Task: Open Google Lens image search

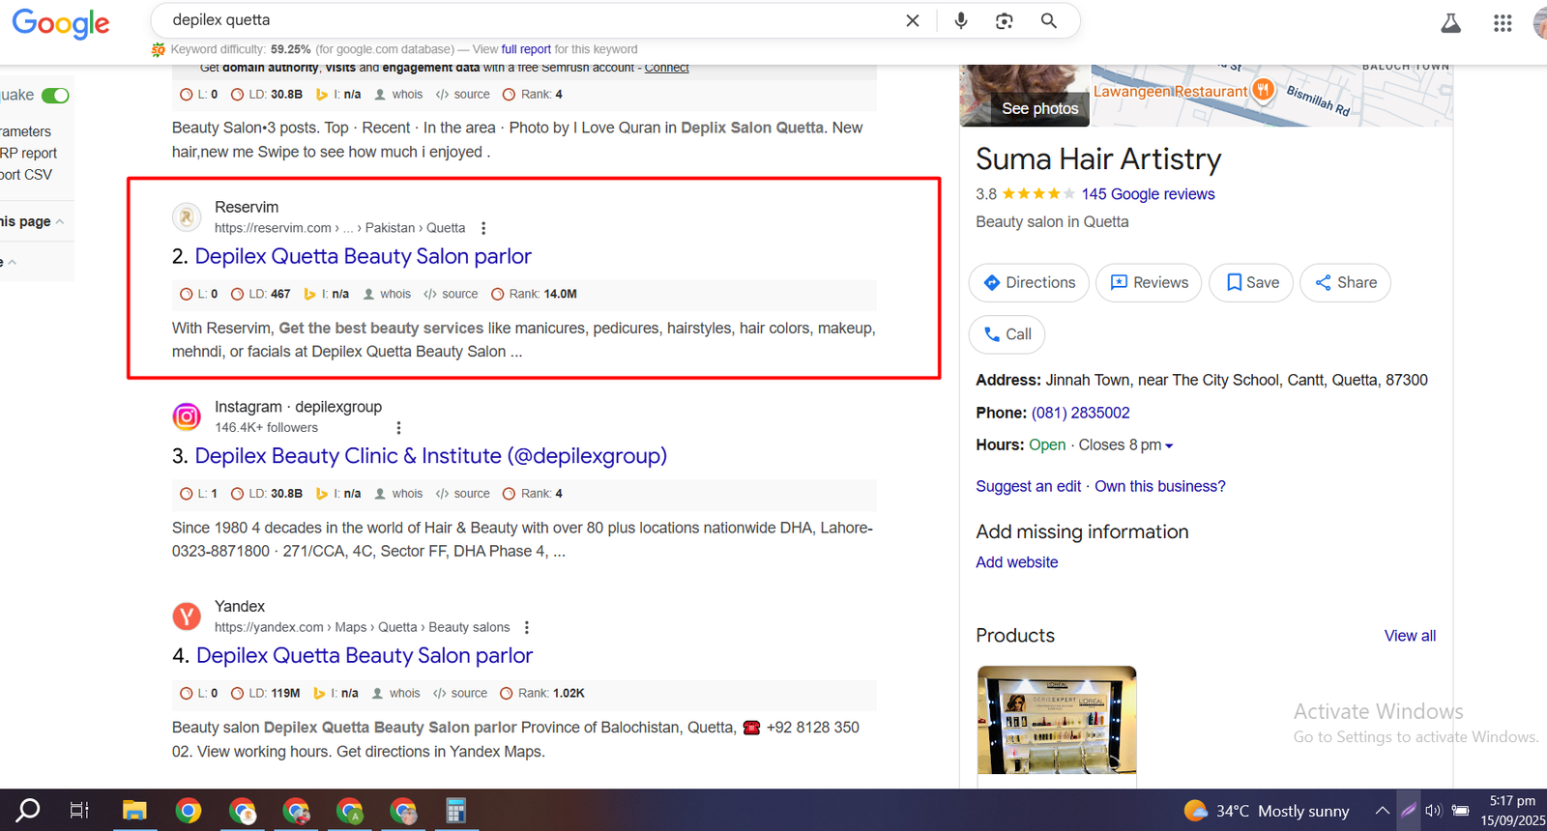Action: coord(1005,20)
